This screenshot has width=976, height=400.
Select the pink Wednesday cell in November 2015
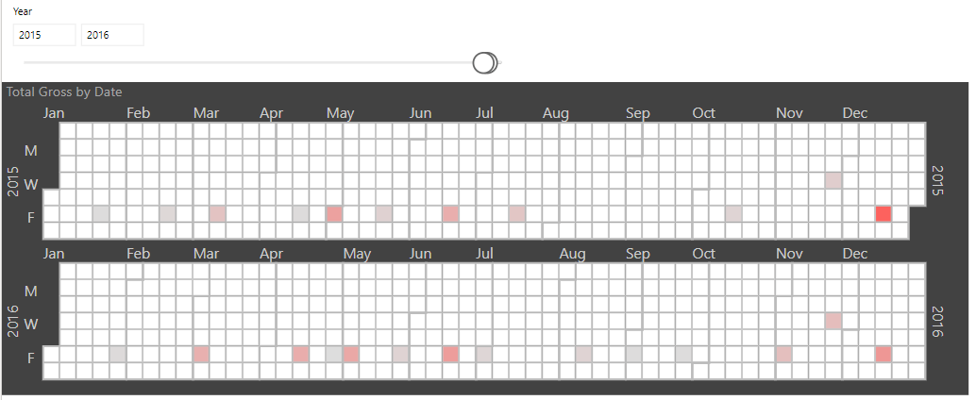tap(833, 180)
